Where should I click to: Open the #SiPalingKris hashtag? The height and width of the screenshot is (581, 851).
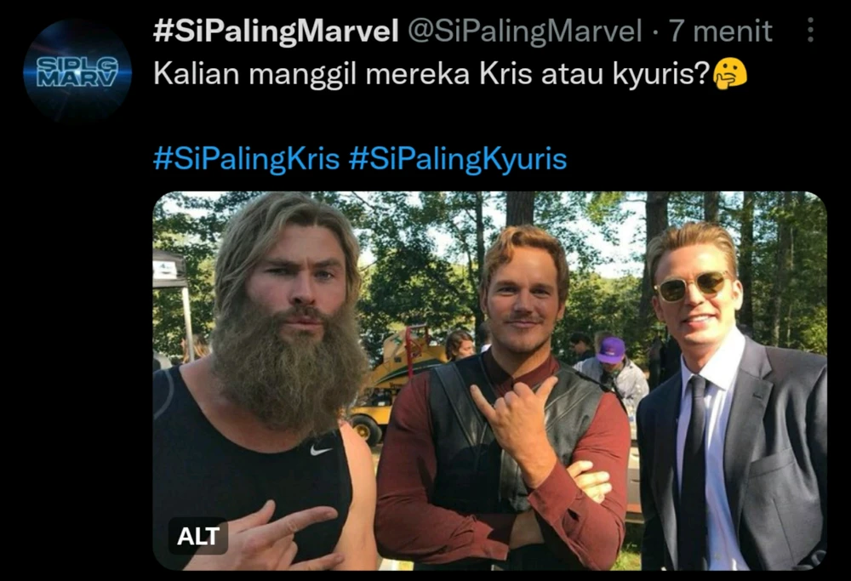coord(247,159)
